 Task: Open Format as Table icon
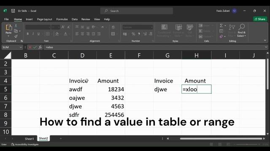click(x=178, y=31)
